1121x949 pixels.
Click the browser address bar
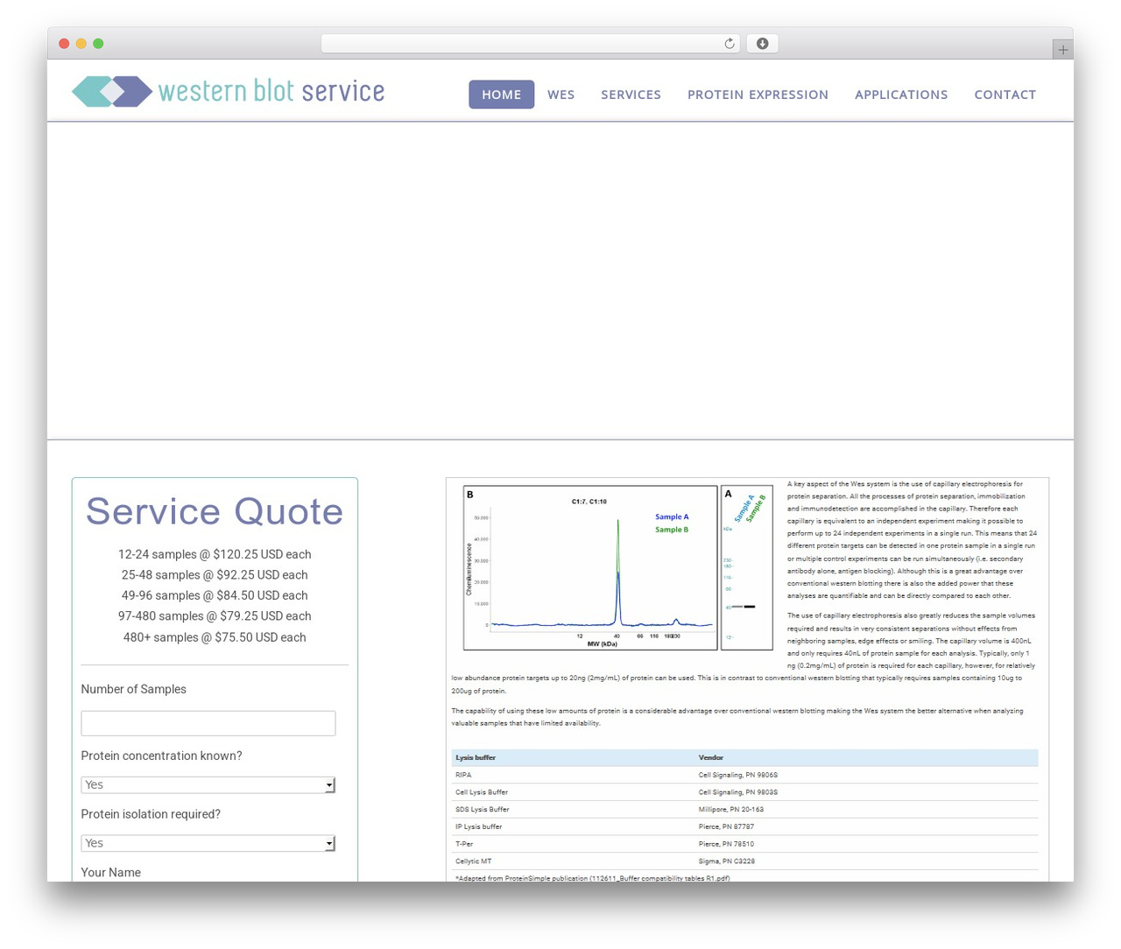tap(530, 44)
